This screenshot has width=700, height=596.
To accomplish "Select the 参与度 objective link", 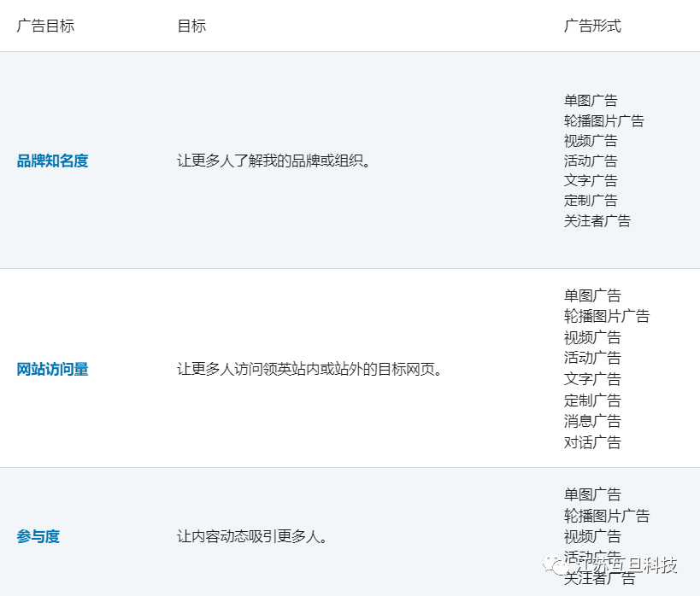I will [38, 537].
